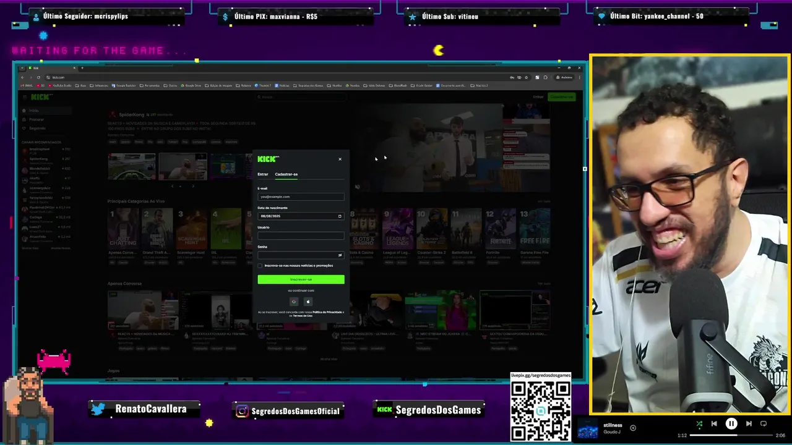Click the song title stillness
This screenshot has height=445, width=792.
pyautogui.click(x=613, y=425)
